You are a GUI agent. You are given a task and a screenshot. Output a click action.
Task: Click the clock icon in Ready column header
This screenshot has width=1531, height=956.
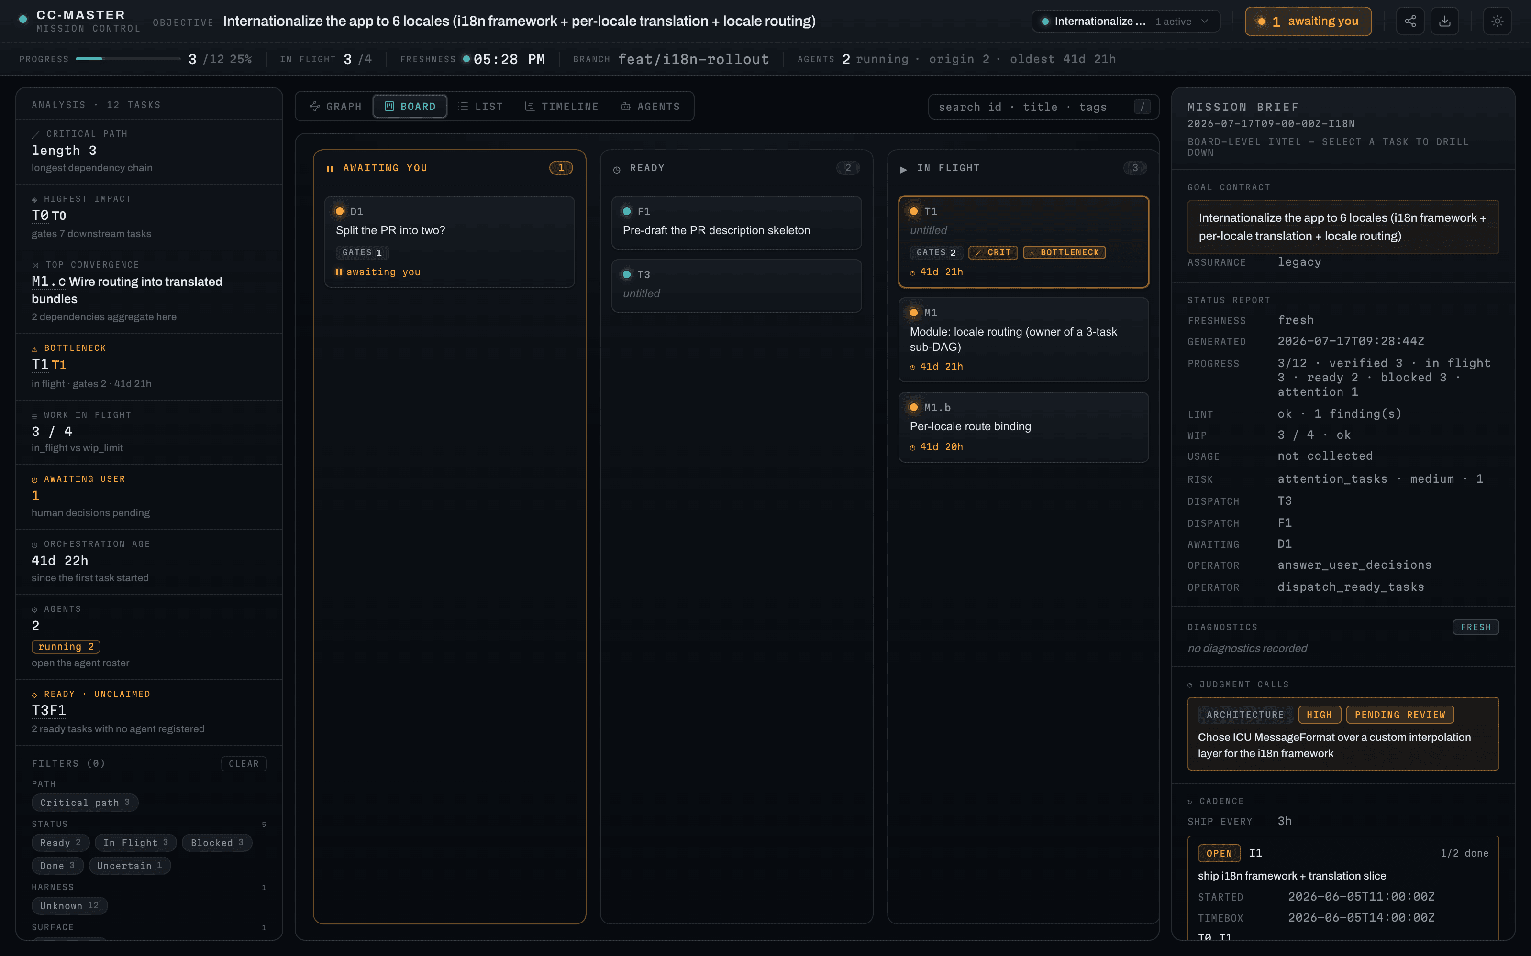(x=617, y=169)
